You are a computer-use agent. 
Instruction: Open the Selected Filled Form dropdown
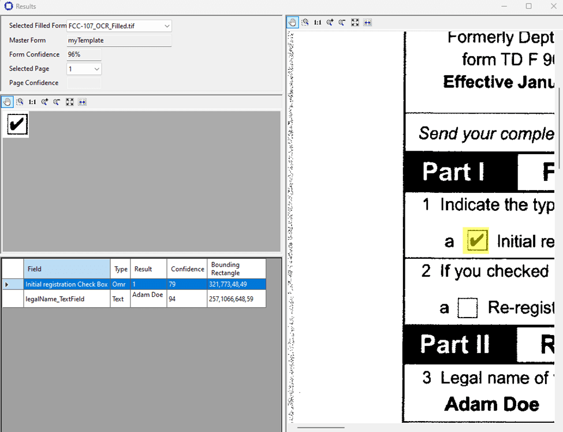(x=167, y=26)
